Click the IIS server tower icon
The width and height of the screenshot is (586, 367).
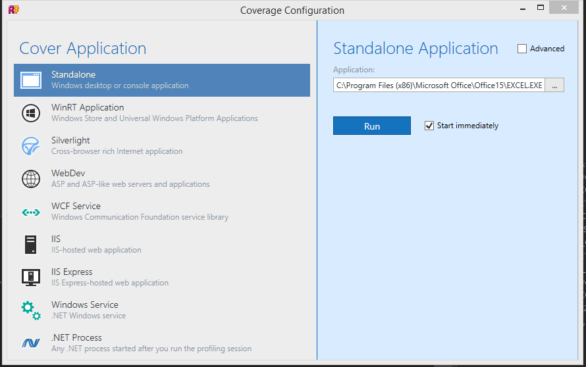[31, 245]
